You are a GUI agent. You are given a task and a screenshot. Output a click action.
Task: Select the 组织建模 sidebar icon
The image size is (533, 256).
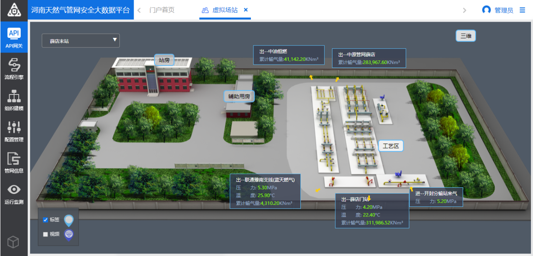point(14,97)
